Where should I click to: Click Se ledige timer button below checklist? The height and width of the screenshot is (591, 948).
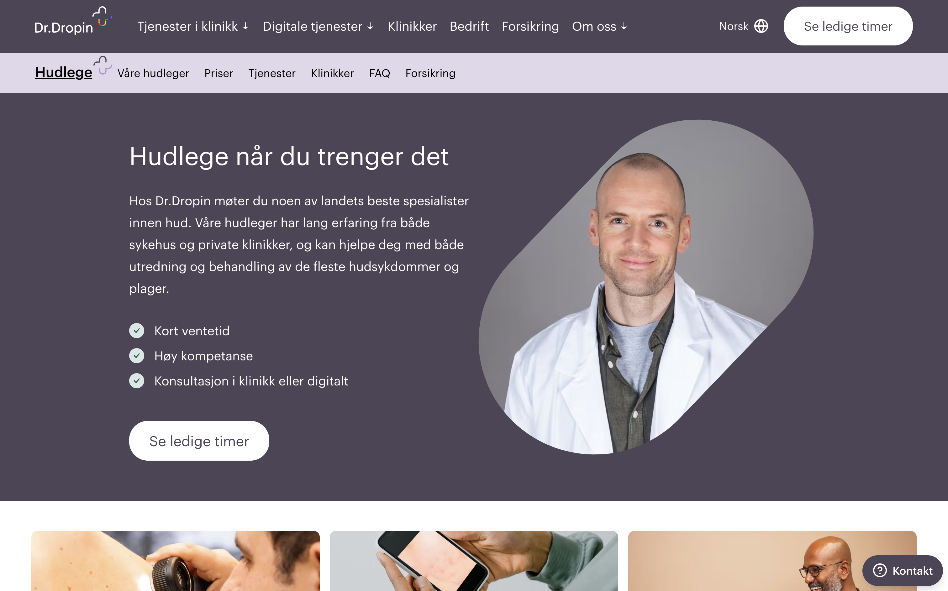tap(199, 441)
